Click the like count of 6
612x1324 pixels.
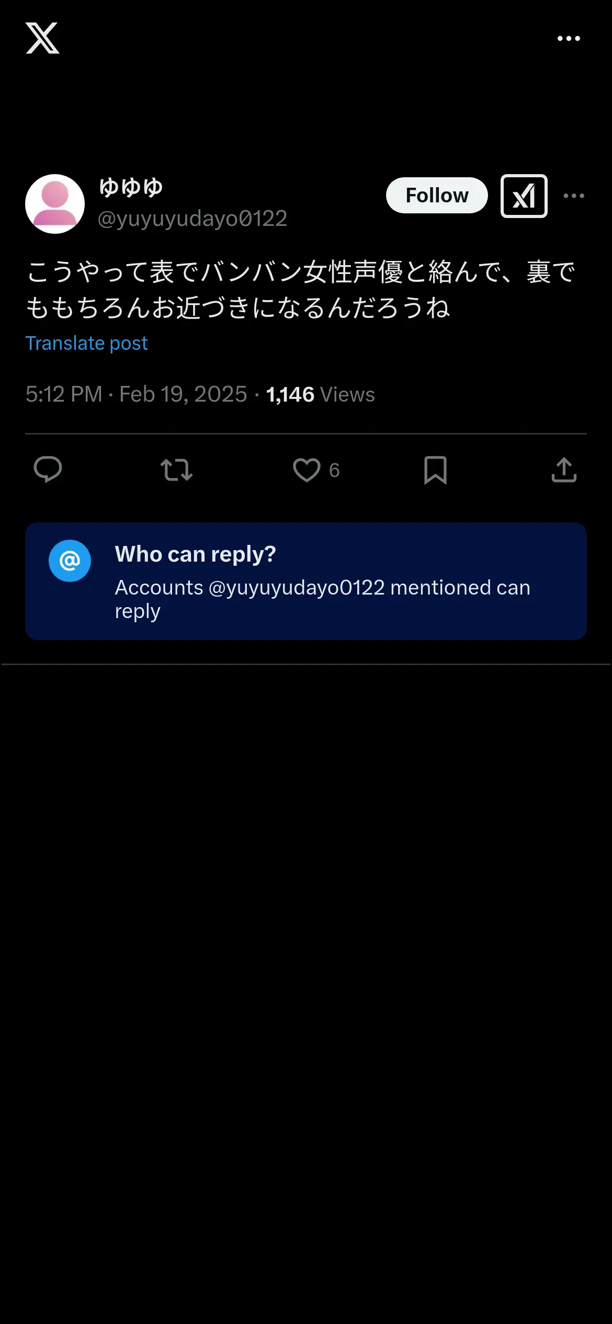pos(334,470)
